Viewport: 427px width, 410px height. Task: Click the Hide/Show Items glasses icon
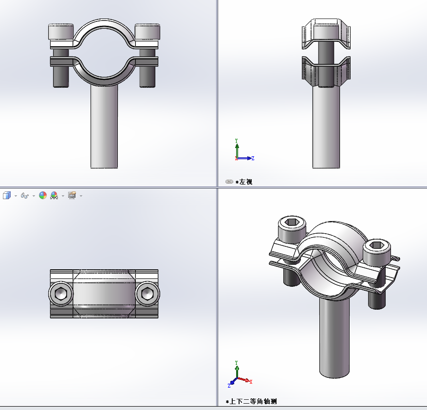(x=25, y=196)
